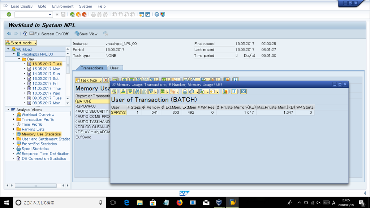Click the Graphic chart icon in popup toolbar
The width and height of the screenshot is (370, 208).
(x=225, y=91)
